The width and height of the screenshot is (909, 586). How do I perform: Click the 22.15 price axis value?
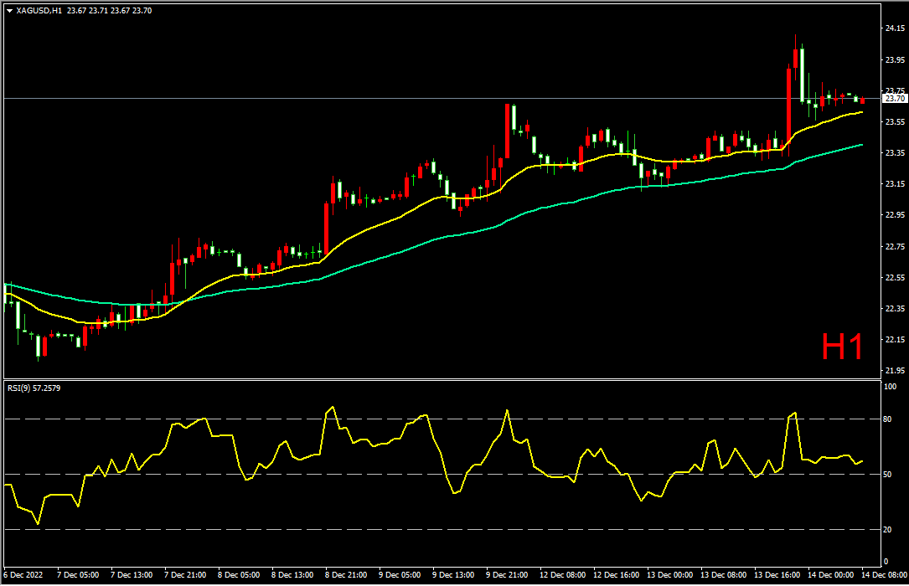(x=895, y=339)
